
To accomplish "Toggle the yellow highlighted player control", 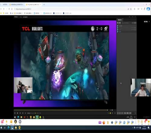I will point(110,113).
